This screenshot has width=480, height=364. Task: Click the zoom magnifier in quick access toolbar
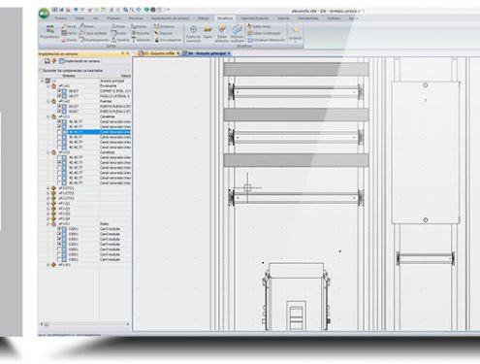[x=125, y=10]
